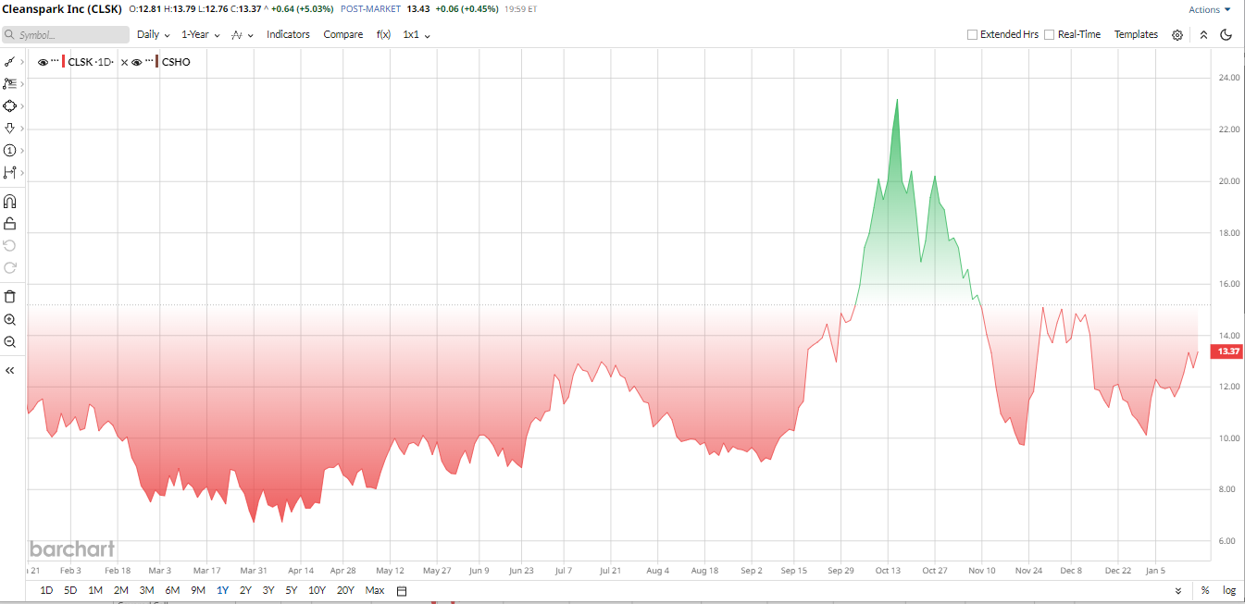Select the measure and projection tool
The height and width of the screenshot is (604, 1245).
[9, 172]
